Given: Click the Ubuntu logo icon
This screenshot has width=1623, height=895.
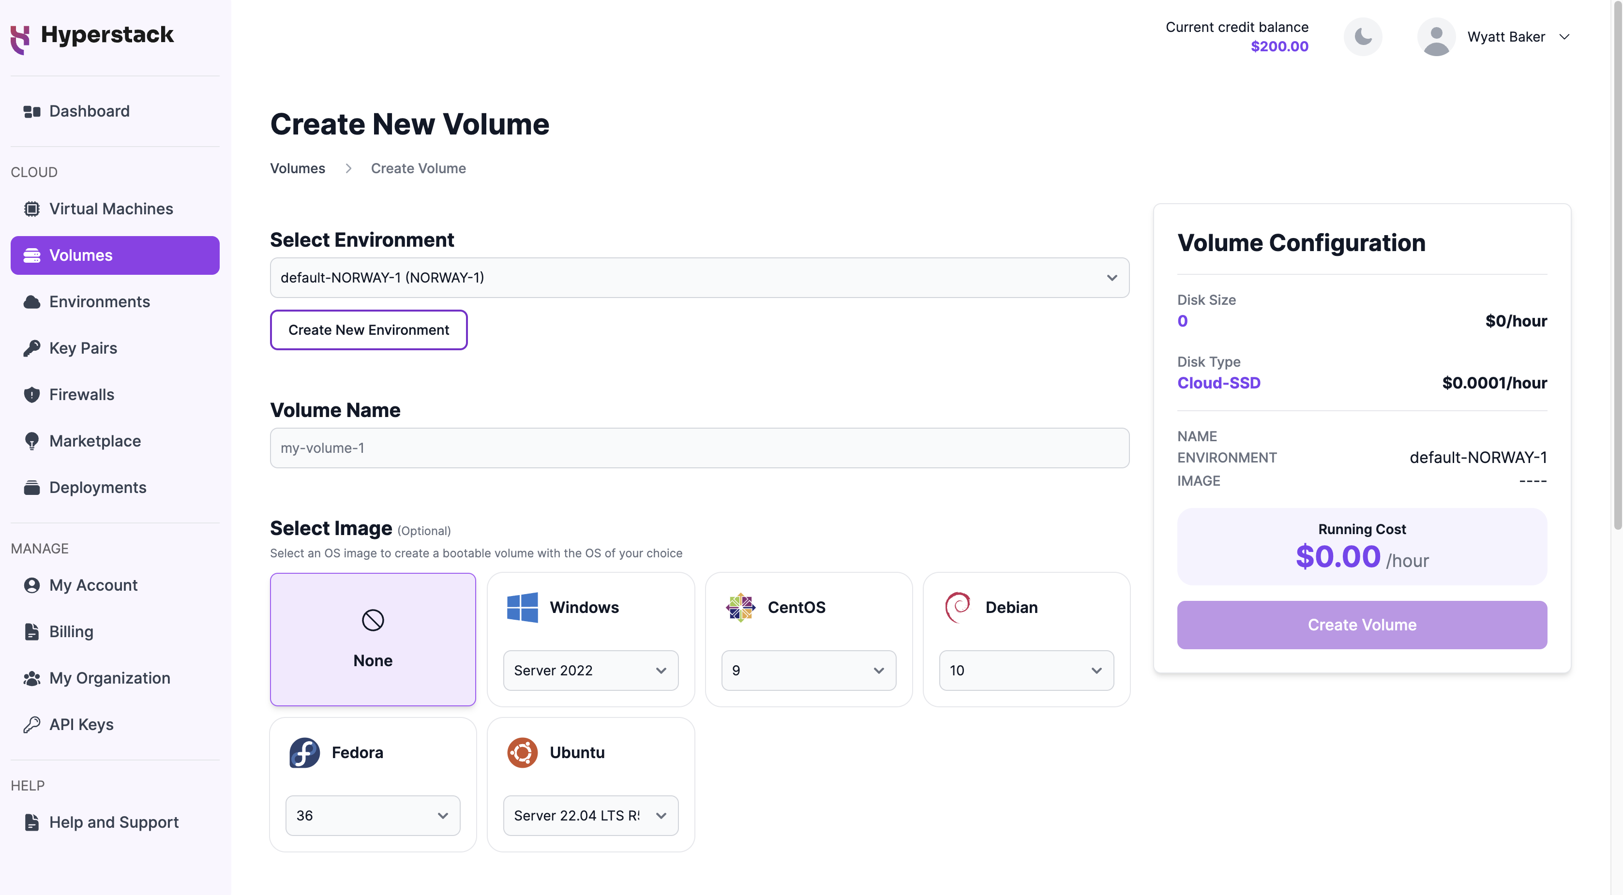Looking at the screenshot, I should click(522, 753).
